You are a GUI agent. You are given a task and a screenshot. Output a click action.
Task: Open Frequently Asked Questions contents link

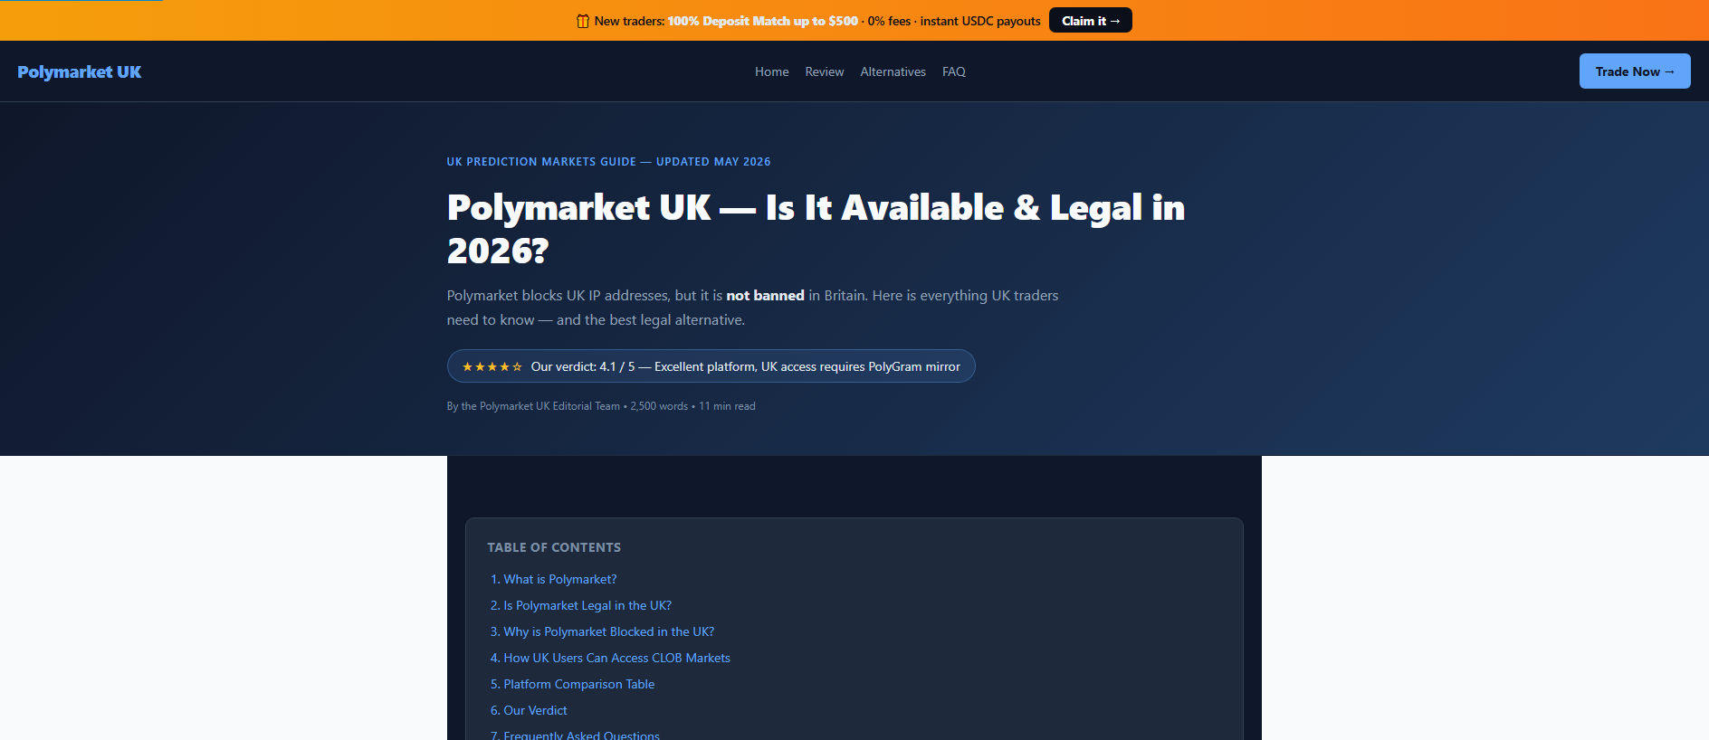(581, 735)
